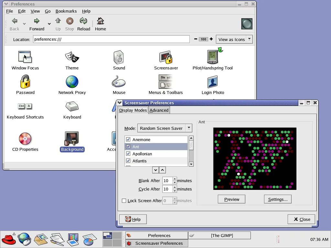331x248 pixels.
Task: Open the Red Hat main menu
Action: 8,239
